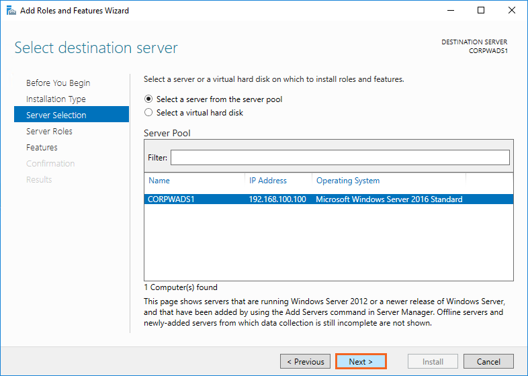Click in the Filter text box
Viewport: 528px width, 376px height.
[x=340, y=157]
